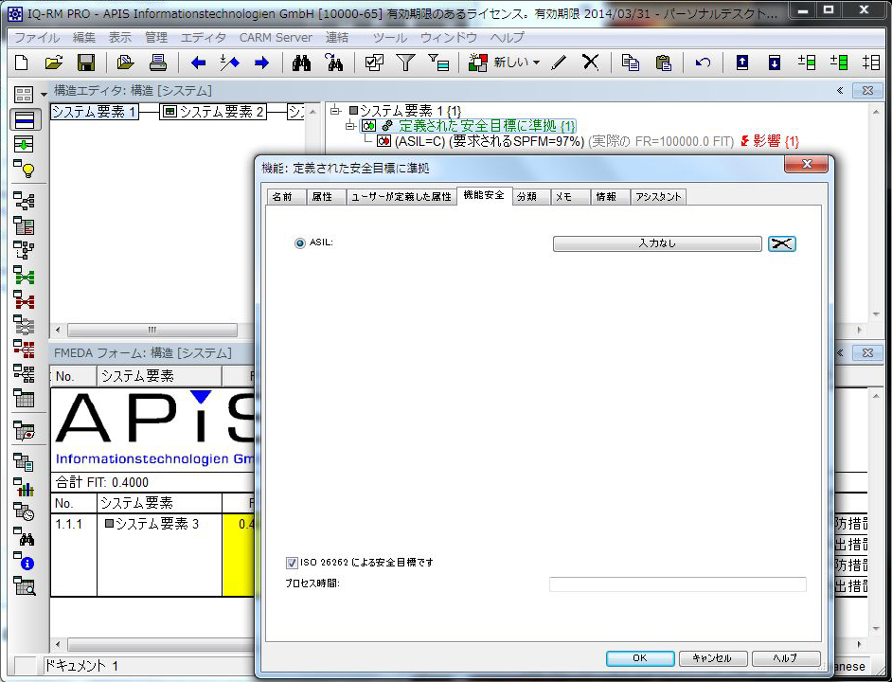Save the document using the floppy disk icon
This screenshot has width=892, height=682.
tap(86, 63)
